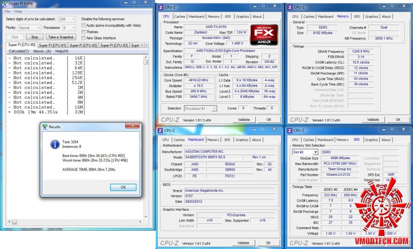Select the Super PI [CPU #3] tab
Viewport: 413px width, 249px height.
pos(114,45)
